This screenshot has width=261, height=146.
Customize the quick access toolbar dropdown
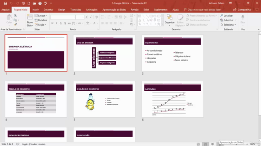point(51,3)
